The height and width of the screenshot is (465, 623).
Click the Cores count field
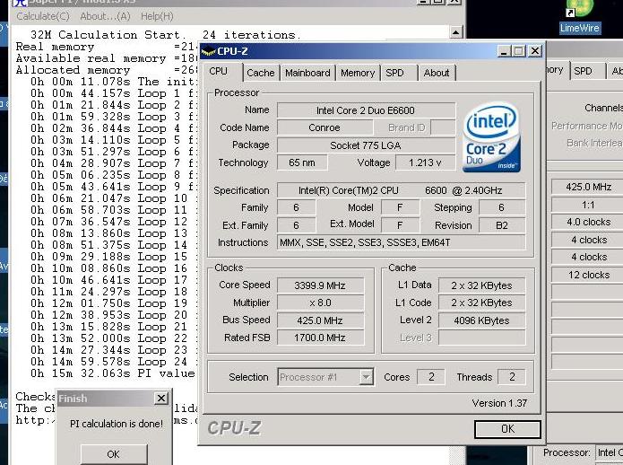(x=431, y=377)
